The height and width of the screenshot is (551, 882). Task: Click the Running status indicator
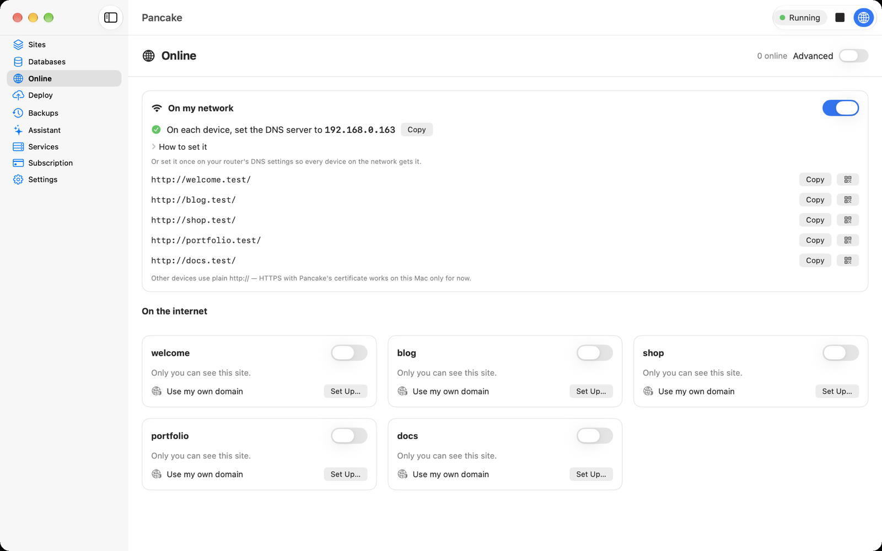pos(800,18)
